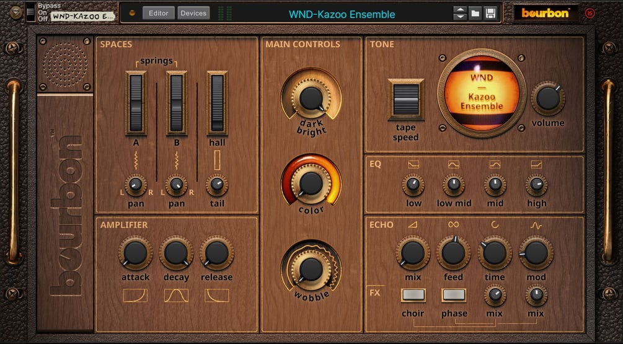Click the mid EQ curve icon
This screenshot has width=623, height=344.
click(495, 164)
